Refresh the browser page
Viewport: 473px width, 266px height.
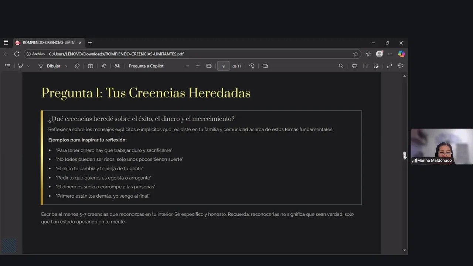[x=17, y=54]
